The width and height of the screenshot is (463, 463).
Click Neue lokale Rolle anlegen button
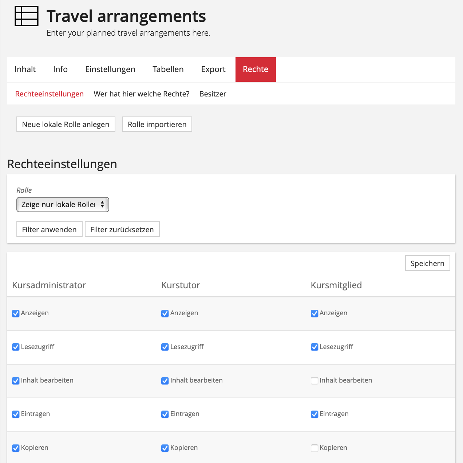click(66, 124)
